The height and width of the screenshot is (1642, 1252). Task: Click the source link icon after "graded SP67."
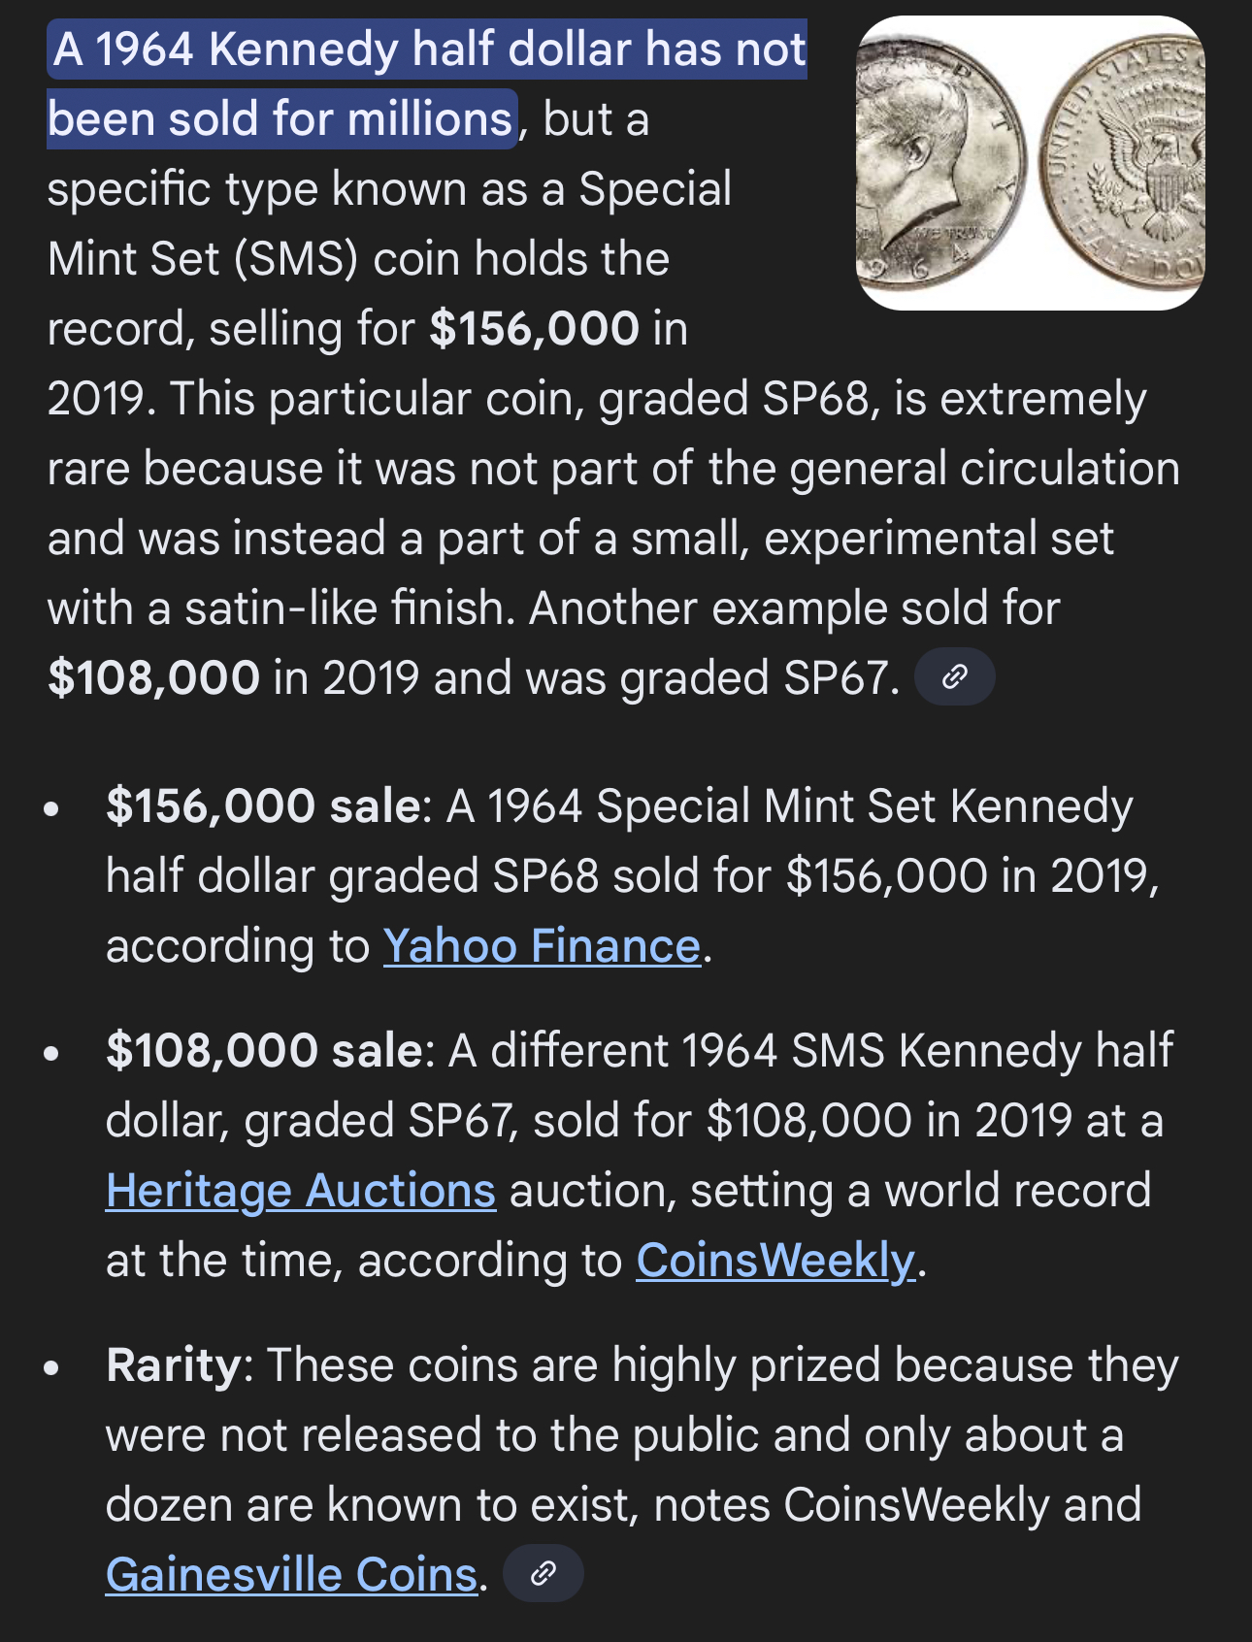(955, 676)
